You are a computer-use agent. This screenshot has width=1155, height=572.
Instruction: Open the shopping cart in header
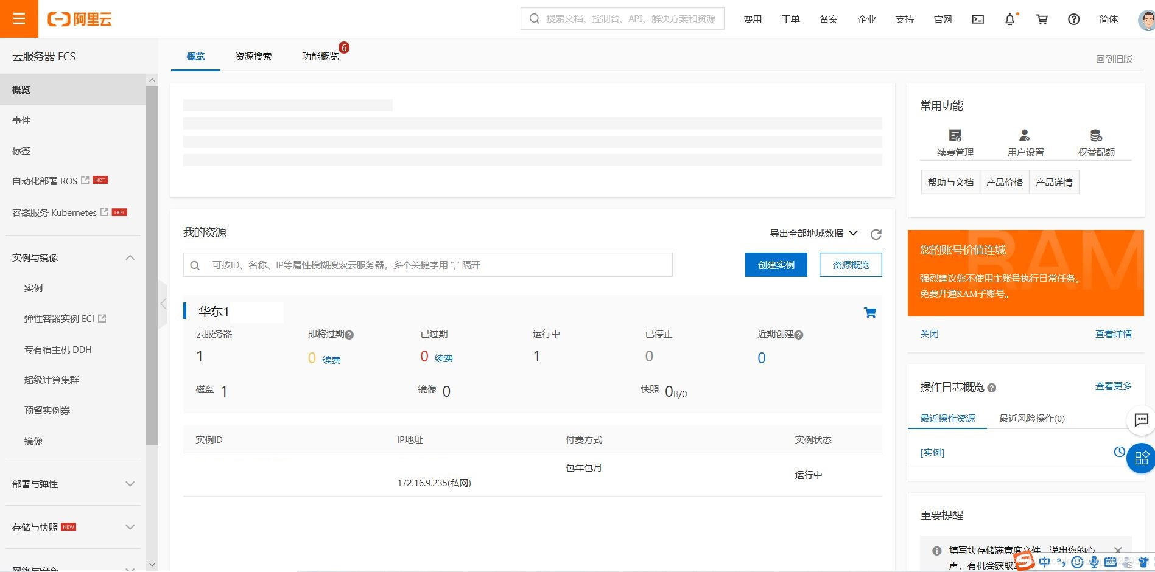[x=1042, y=19]
